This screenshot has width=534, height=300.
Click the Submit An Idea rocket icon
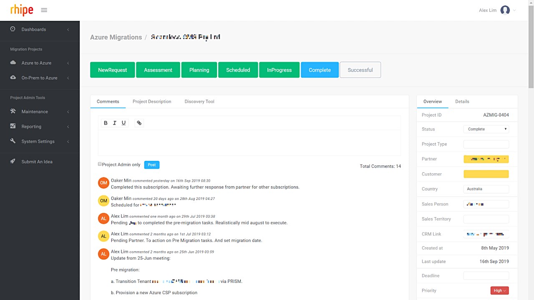point(13,161)
